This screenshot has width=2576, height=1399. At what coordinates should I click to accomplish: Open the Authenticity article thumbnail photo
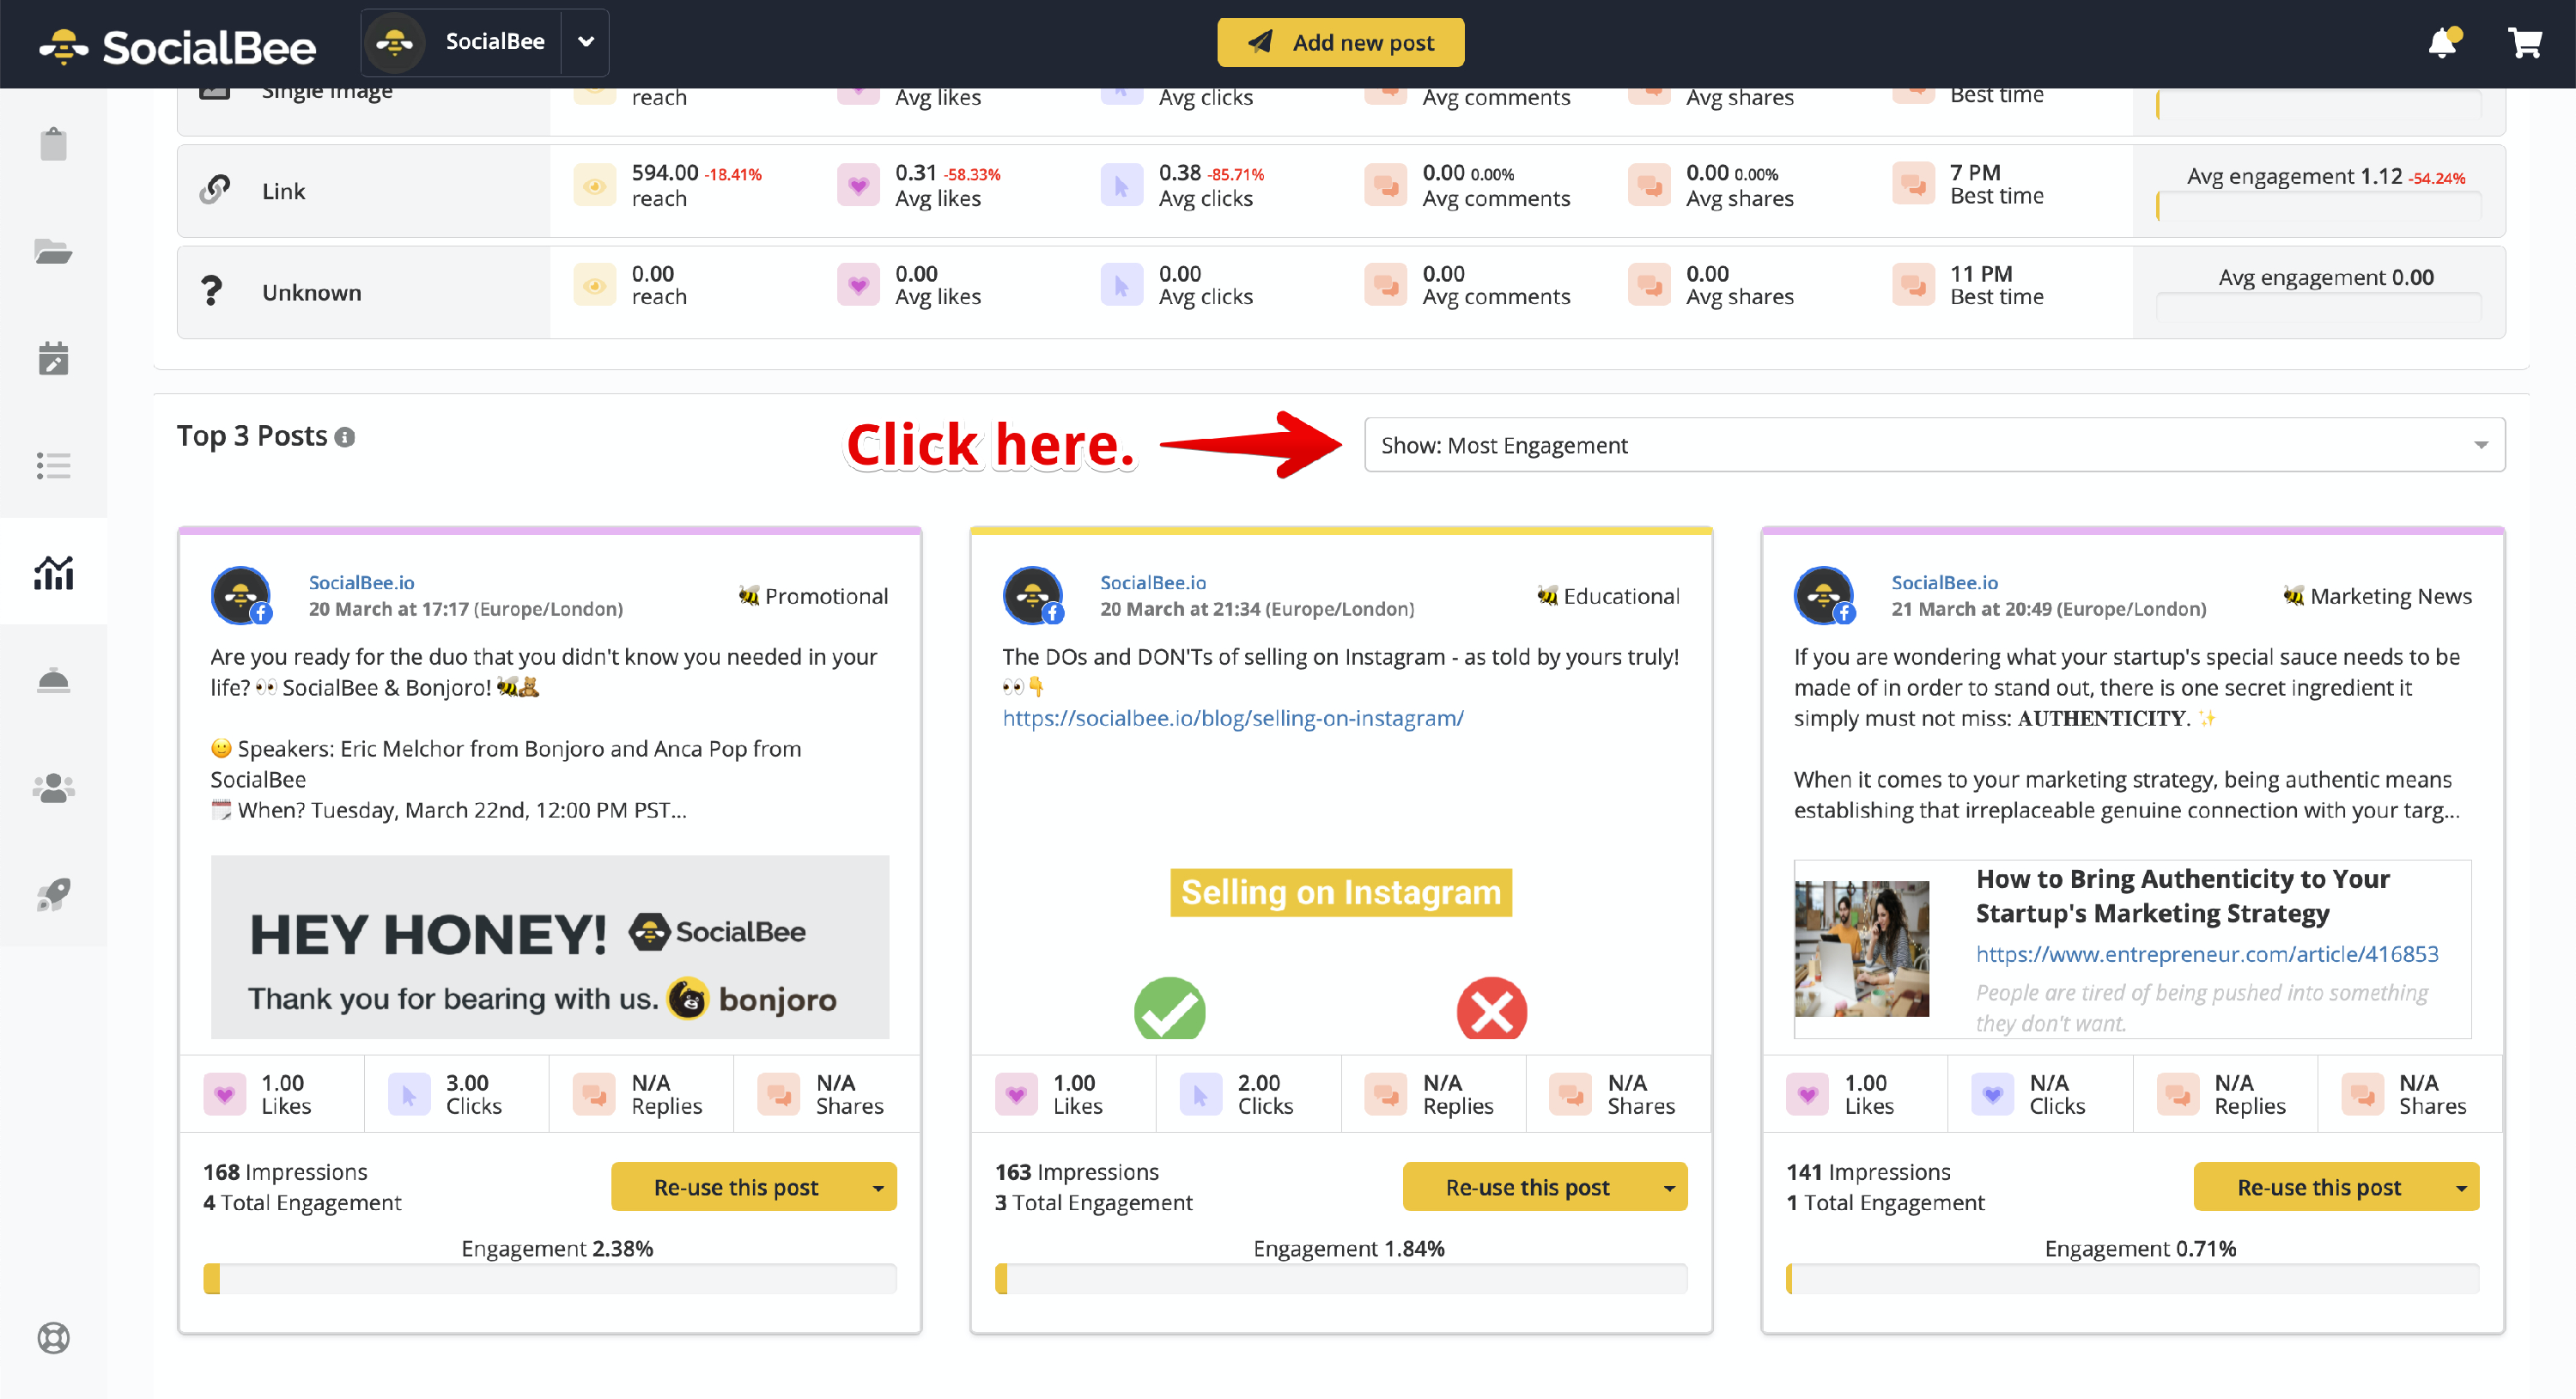pyautogui.click(x=1861, y=948)
